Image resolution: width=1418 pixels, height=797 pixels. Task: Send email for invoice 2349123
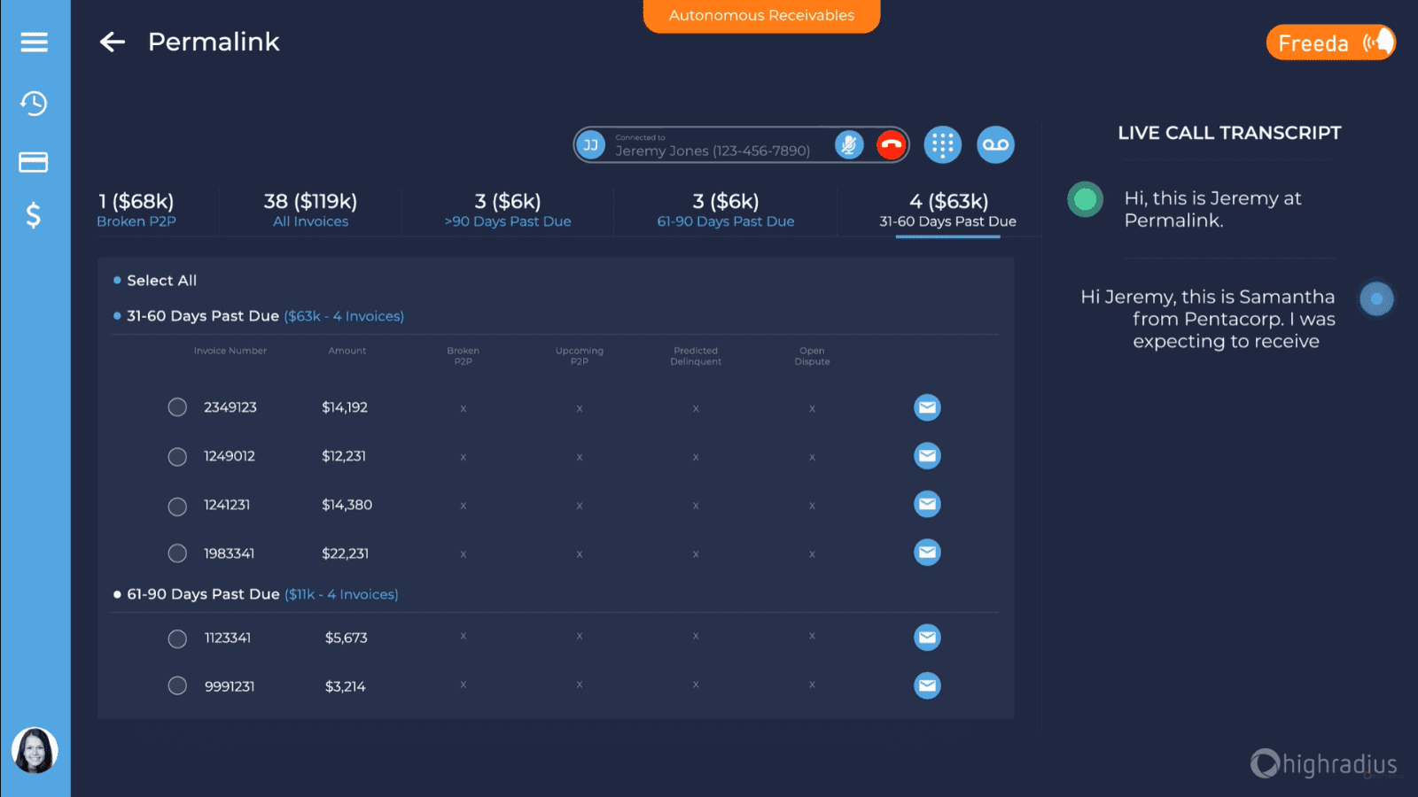click(927, 407)
